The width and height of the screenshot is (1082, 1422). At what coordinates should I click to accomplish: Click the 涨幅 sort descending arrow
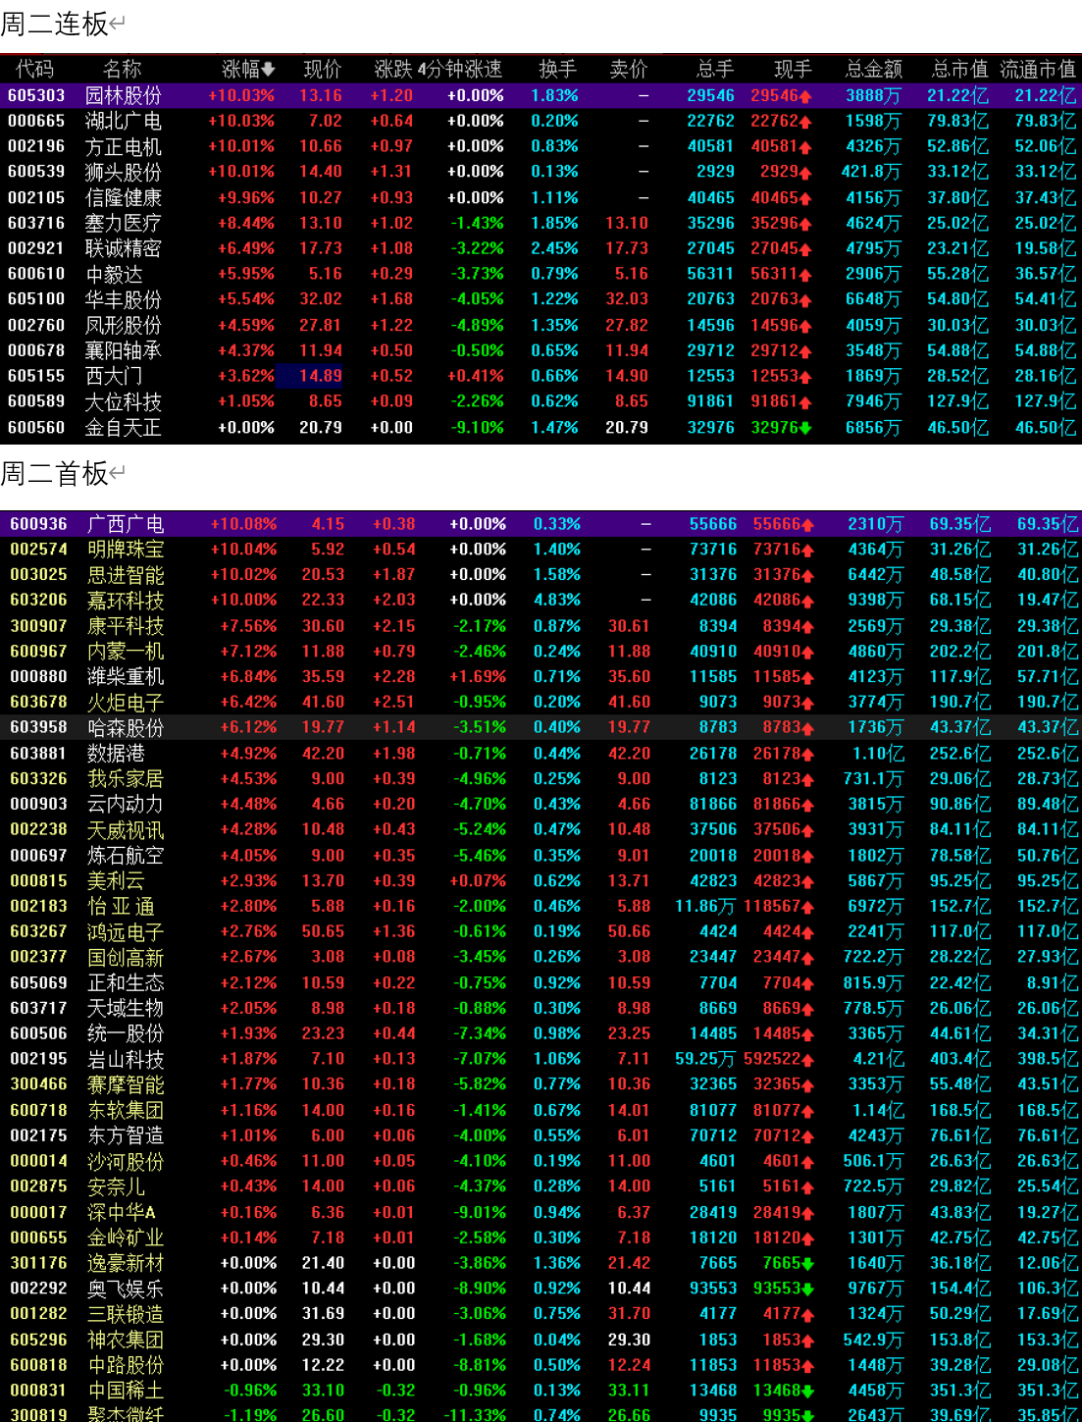269,70
